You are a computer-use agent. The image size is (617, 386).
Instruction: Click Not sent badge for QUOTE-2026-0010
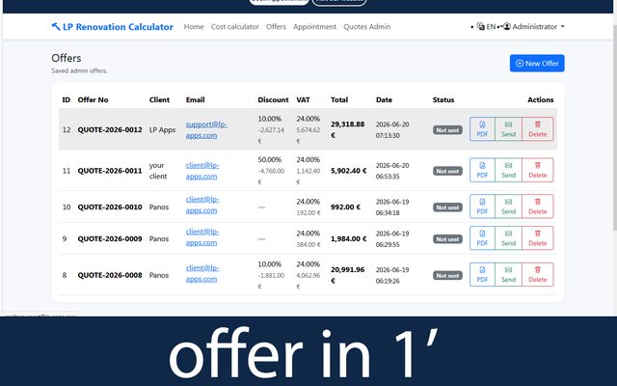[x=447, y=207]
